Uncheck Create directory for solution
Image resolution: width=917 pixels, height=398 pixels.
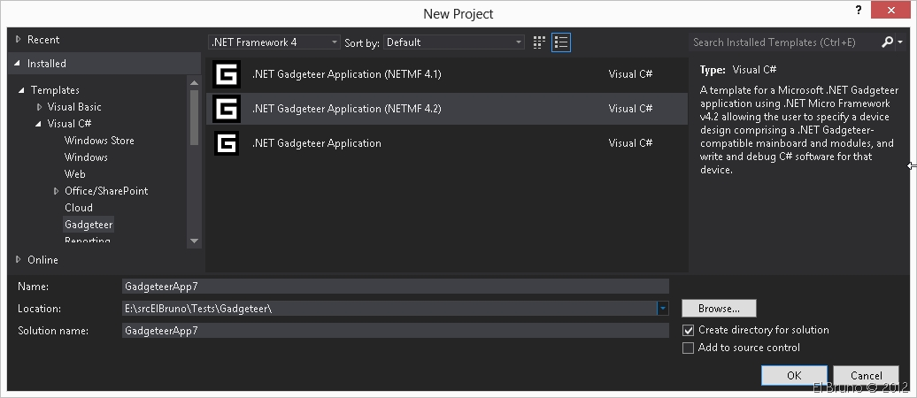(689, 330)
